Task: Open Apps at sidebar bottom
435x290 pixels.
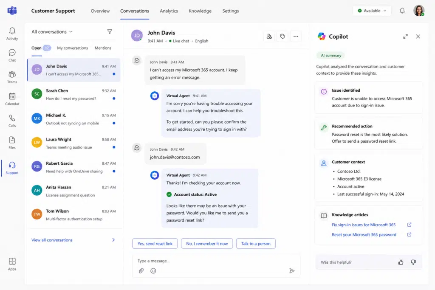Action: point(12,264)
